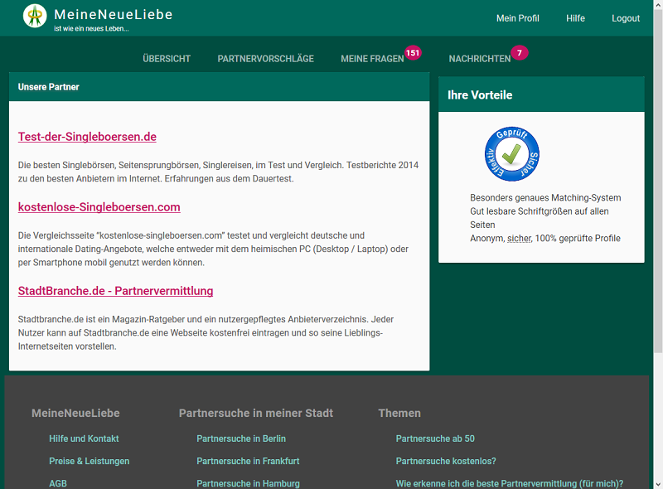663x489 pixels.
Task: Open the AGB footer link
Action: [x=58, y=483]
